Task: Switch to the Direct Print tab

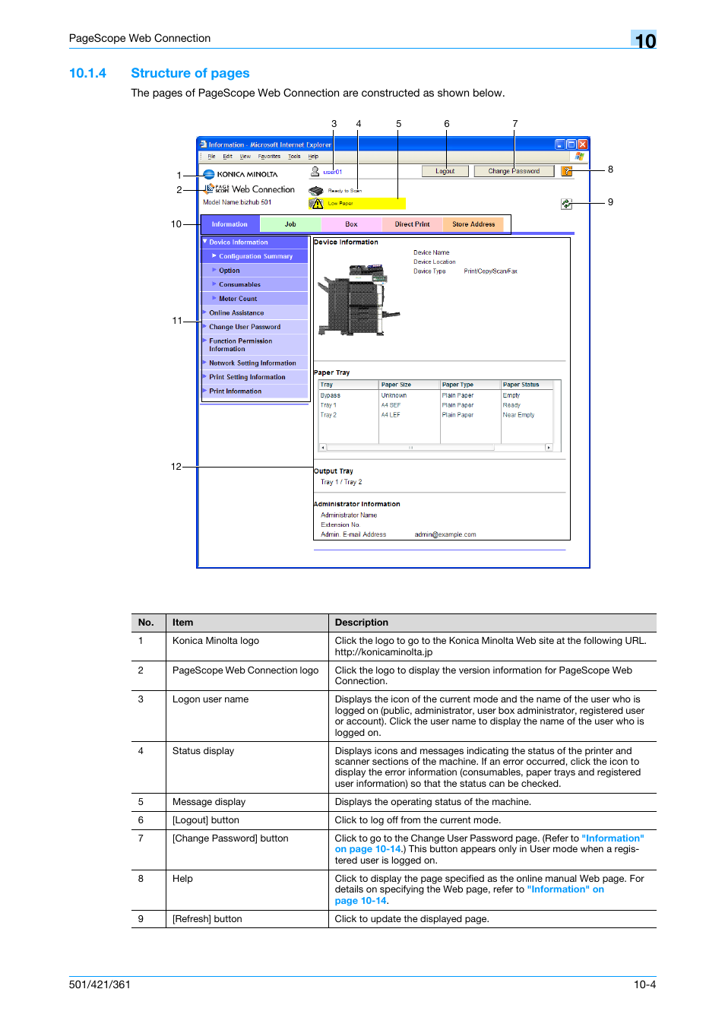Action: click(x=412, y=224)
